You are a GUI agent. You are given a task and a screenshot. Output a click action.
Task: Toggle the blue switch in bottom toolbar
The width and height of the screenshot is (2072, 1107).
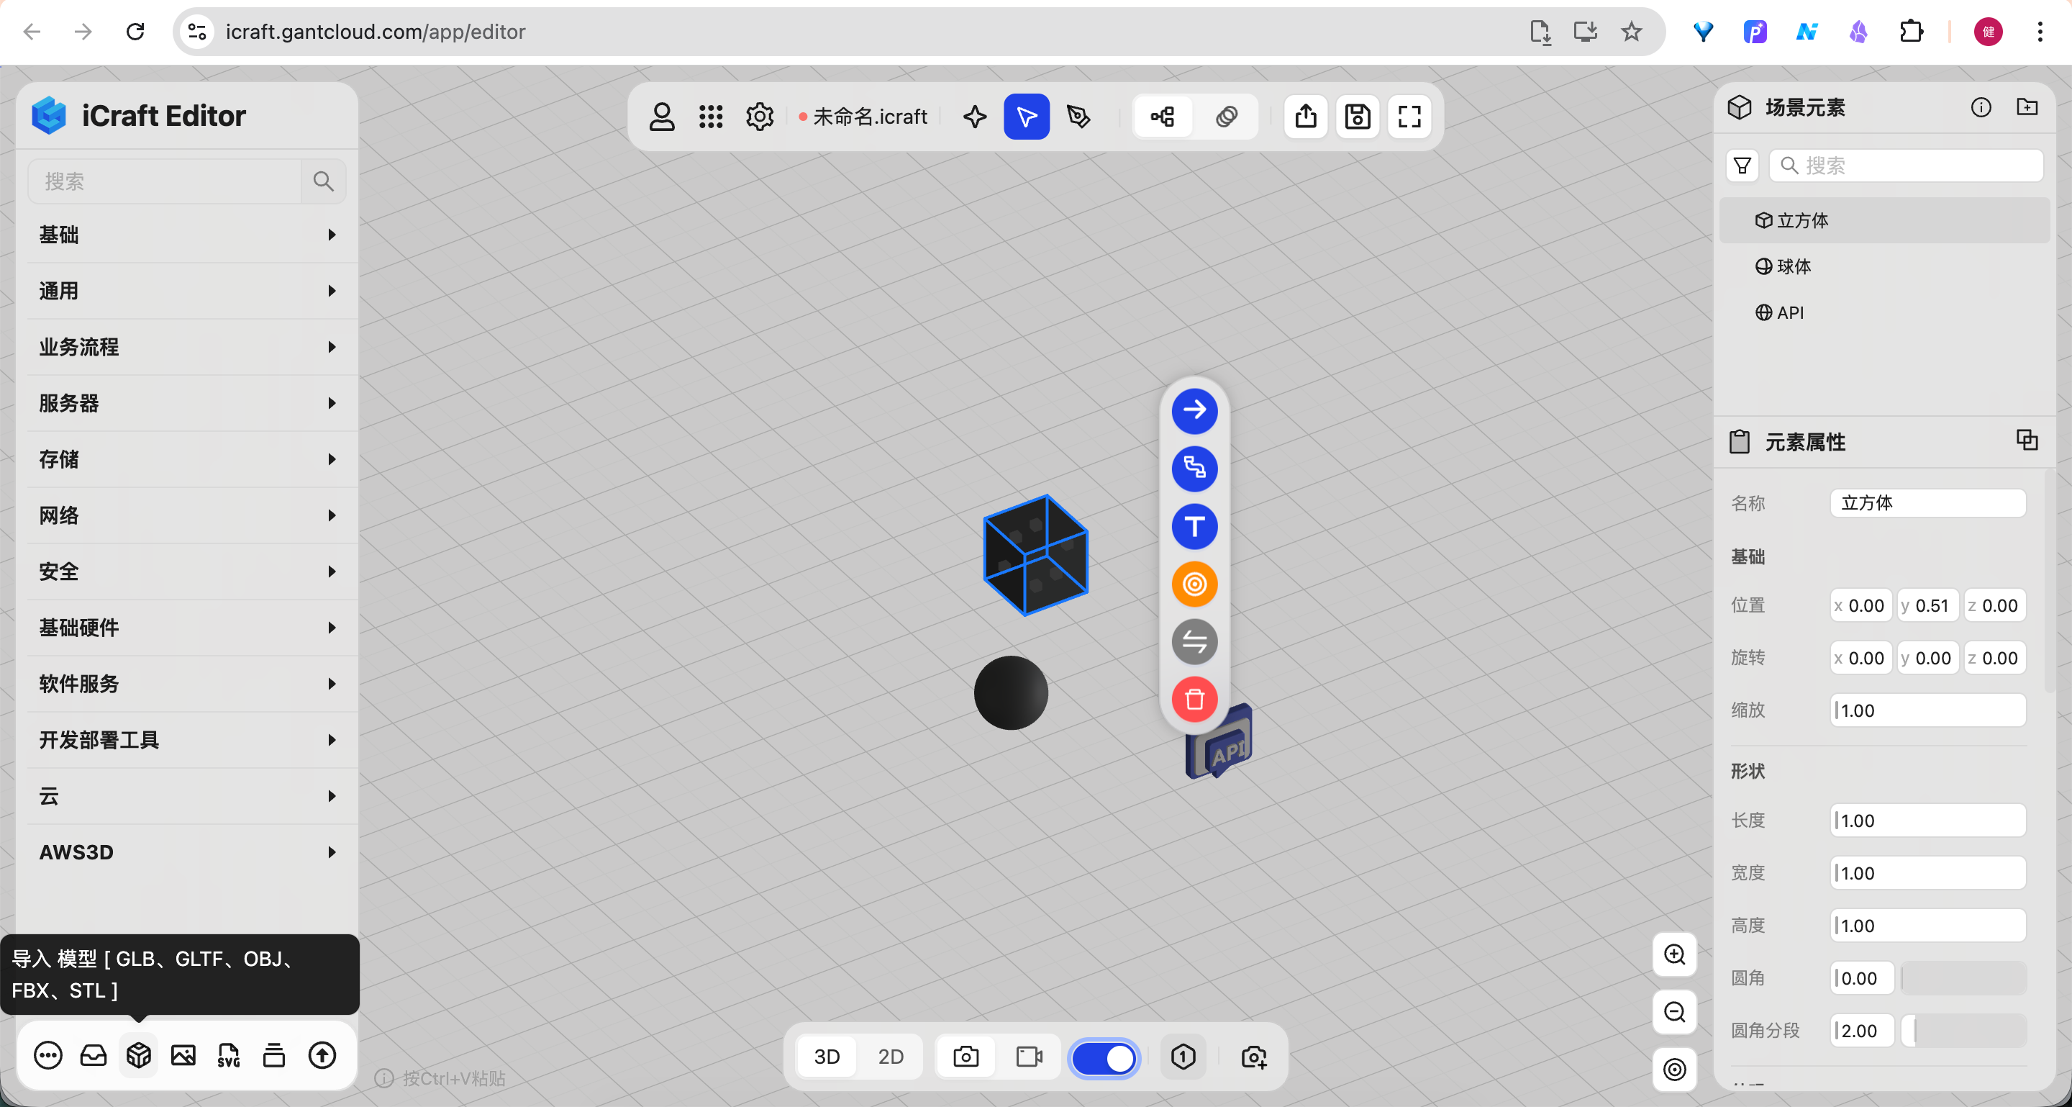(x=1104, y=1057)
